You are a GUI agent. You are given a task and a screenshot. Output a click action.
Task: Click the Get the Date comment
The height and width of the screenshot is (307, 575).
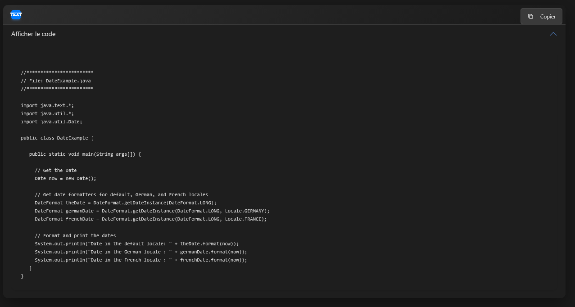tap(56, 171)
